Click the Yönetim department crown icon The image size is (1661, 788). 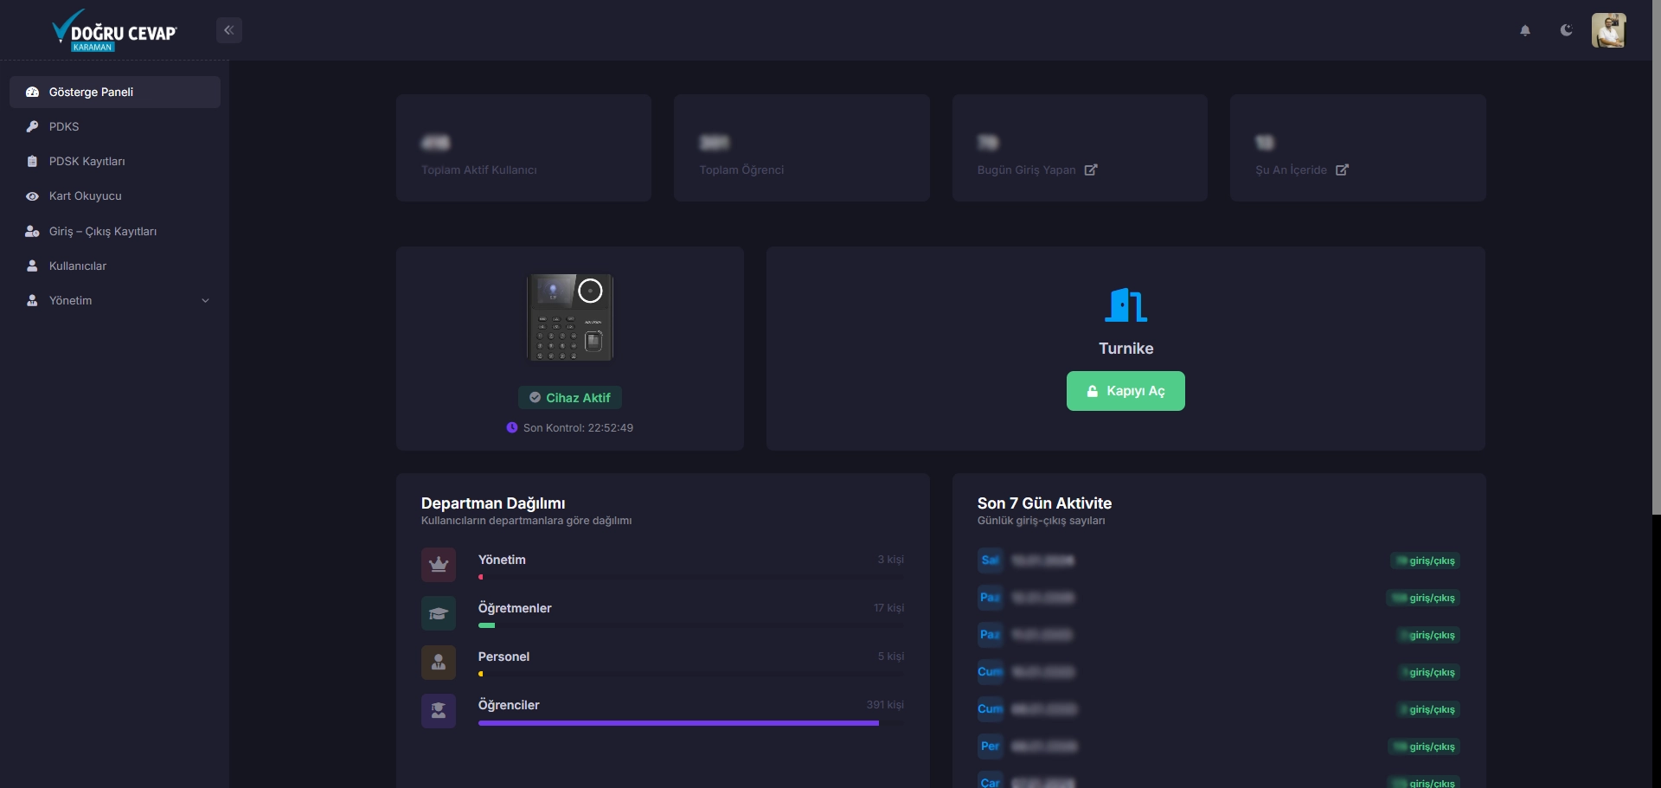439,565
